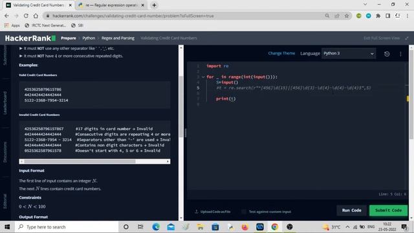Click the Exit Full Screen View link

[382, 38]
